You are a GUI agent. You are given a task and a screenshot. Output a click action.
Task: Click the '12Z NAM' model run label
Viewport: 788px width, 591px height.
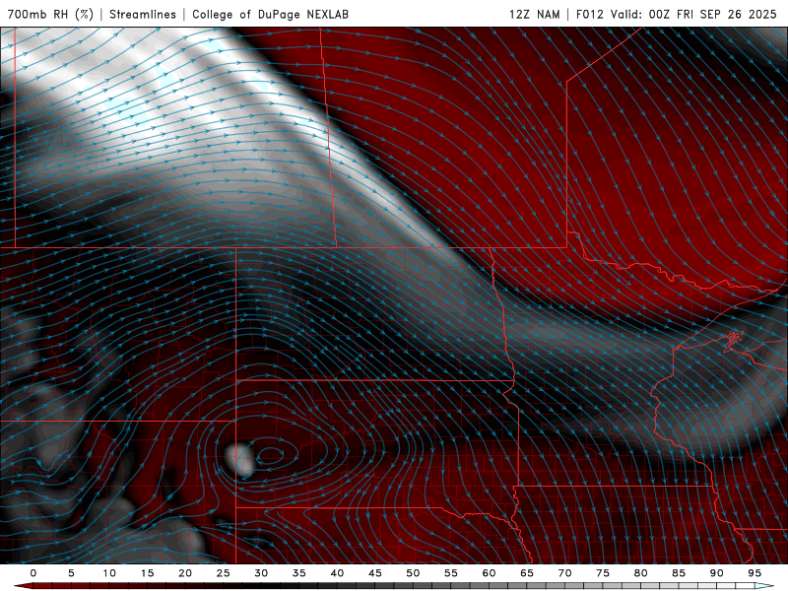pos(535,14)
